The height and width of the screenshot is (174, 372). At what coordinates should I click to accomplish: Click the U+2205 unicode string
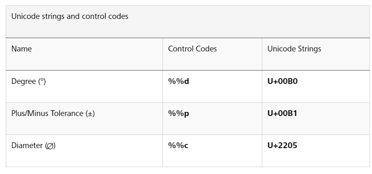[283, 146]
